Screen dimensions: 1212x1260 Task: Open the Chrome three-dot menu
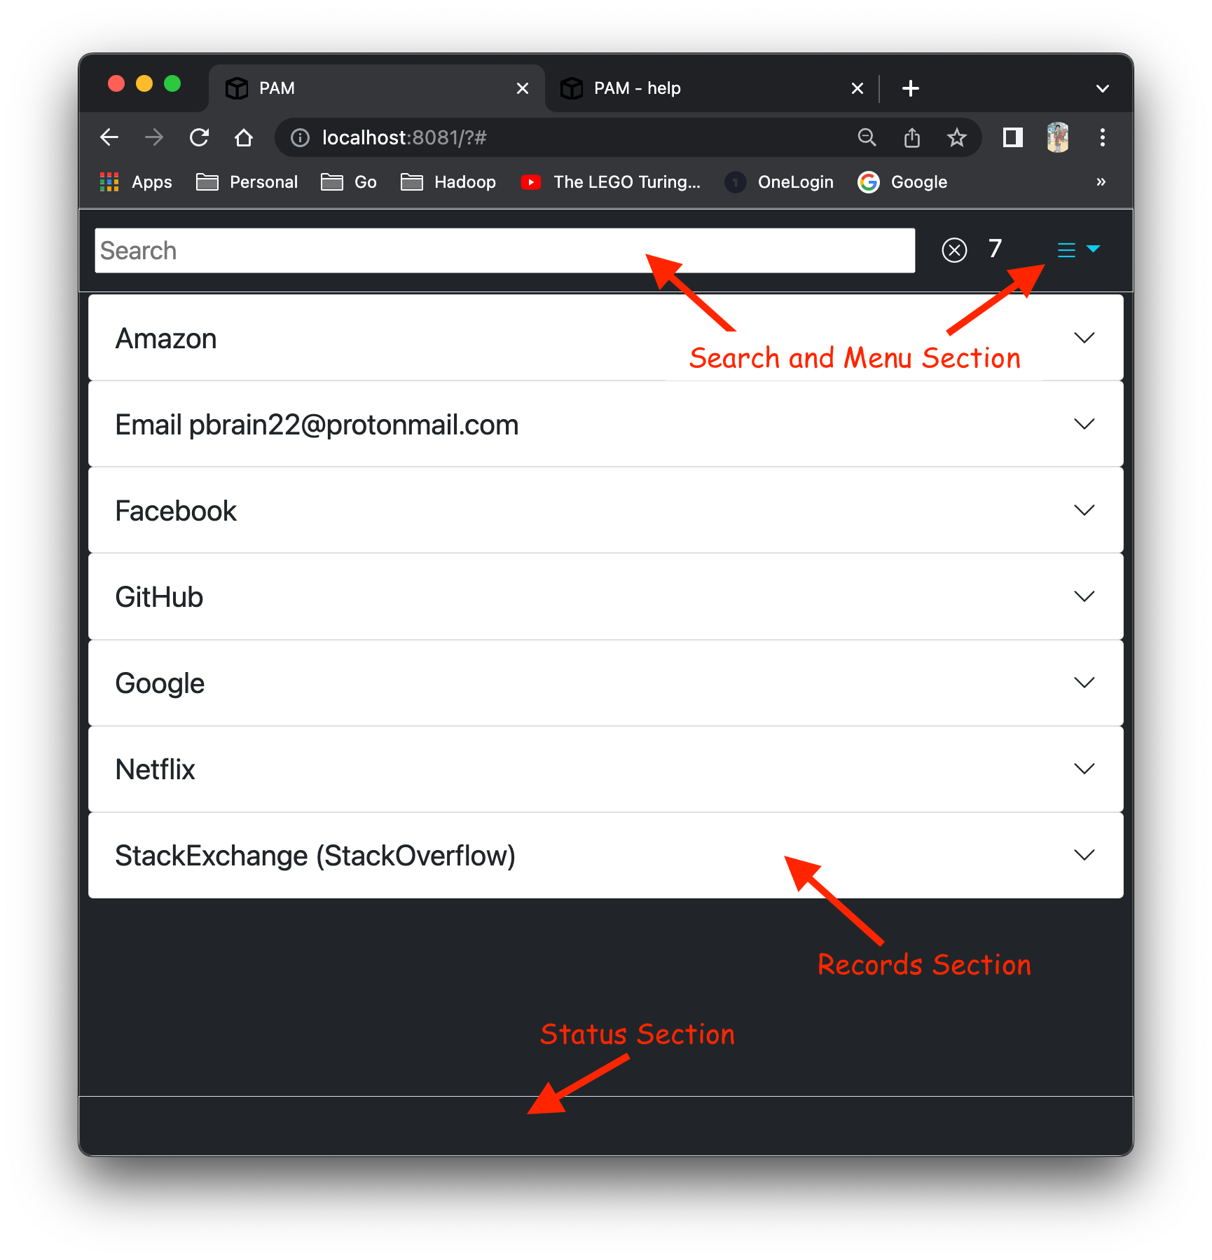1103,137
